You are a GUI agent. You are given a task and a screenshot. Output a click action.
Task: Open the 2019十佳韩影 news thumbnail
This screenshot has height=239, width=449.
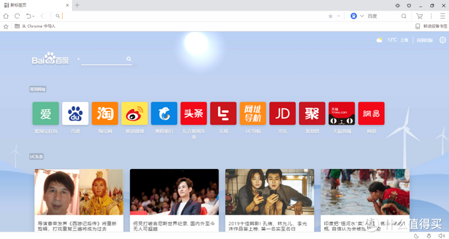click(x=269, y=191)
